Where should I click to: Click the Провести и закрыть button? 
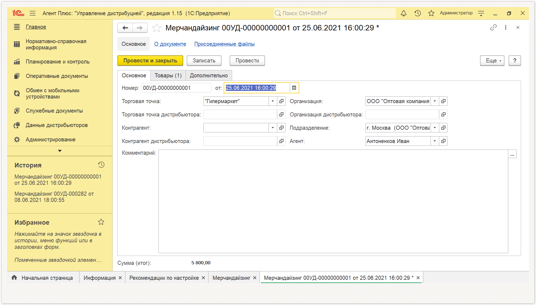click(150, 61)
